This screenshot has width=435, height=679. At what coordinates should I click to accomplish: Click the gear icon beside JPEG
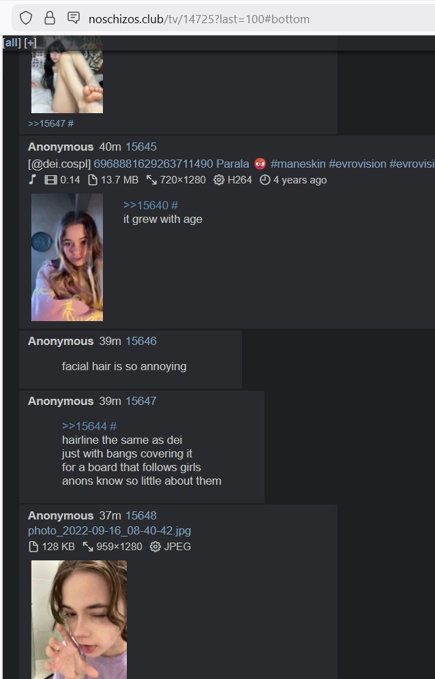click(x=155, y=547)
